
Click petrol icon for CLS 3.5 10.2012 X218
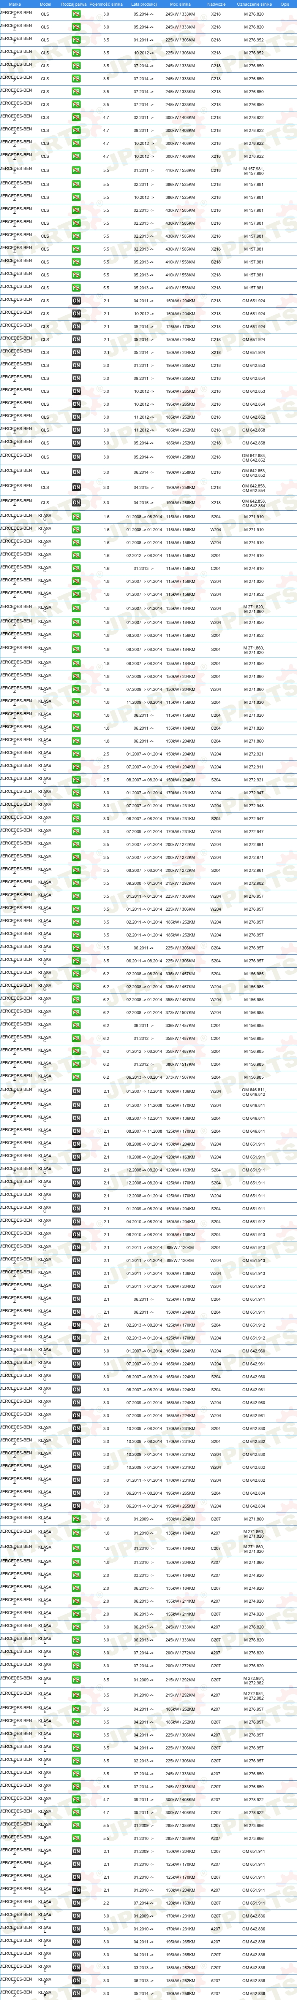[76, 53]
